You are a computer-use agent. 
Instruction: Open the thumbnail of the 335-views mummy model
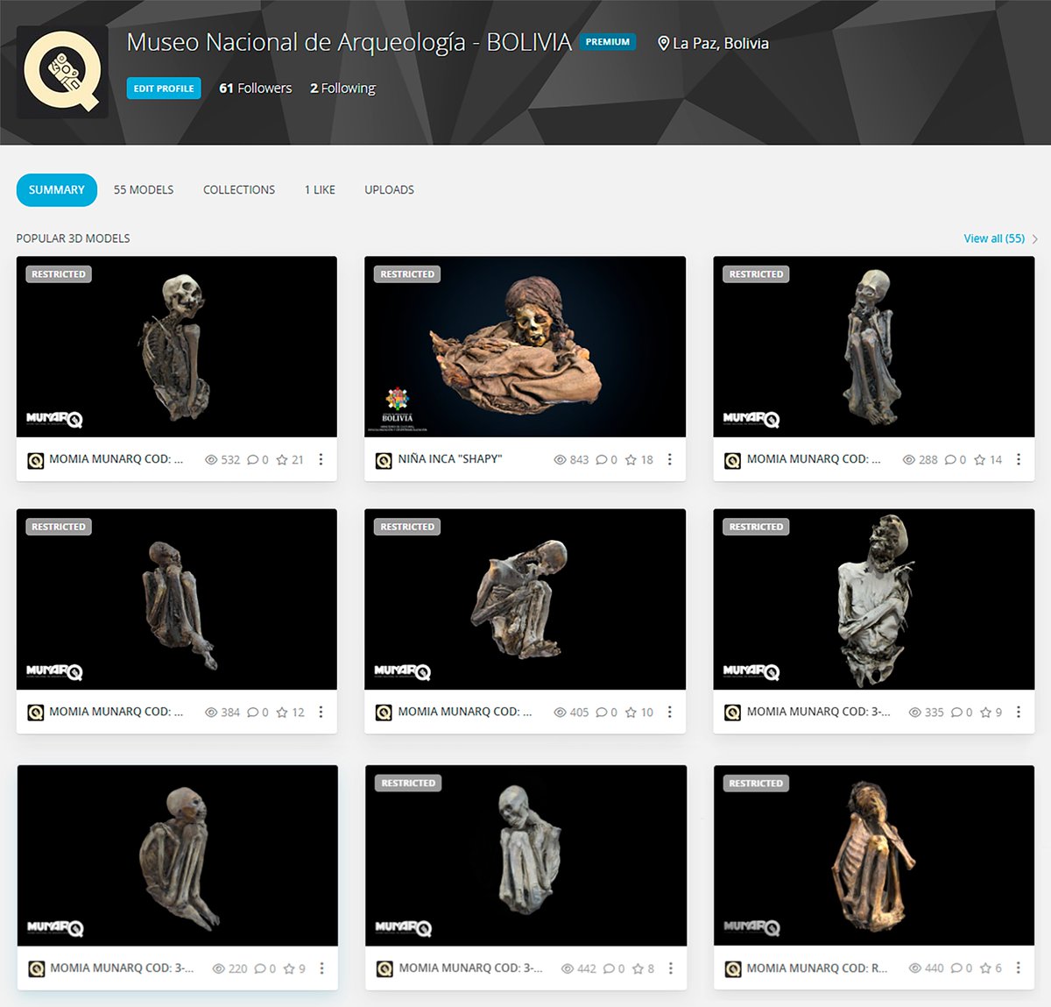874,599
